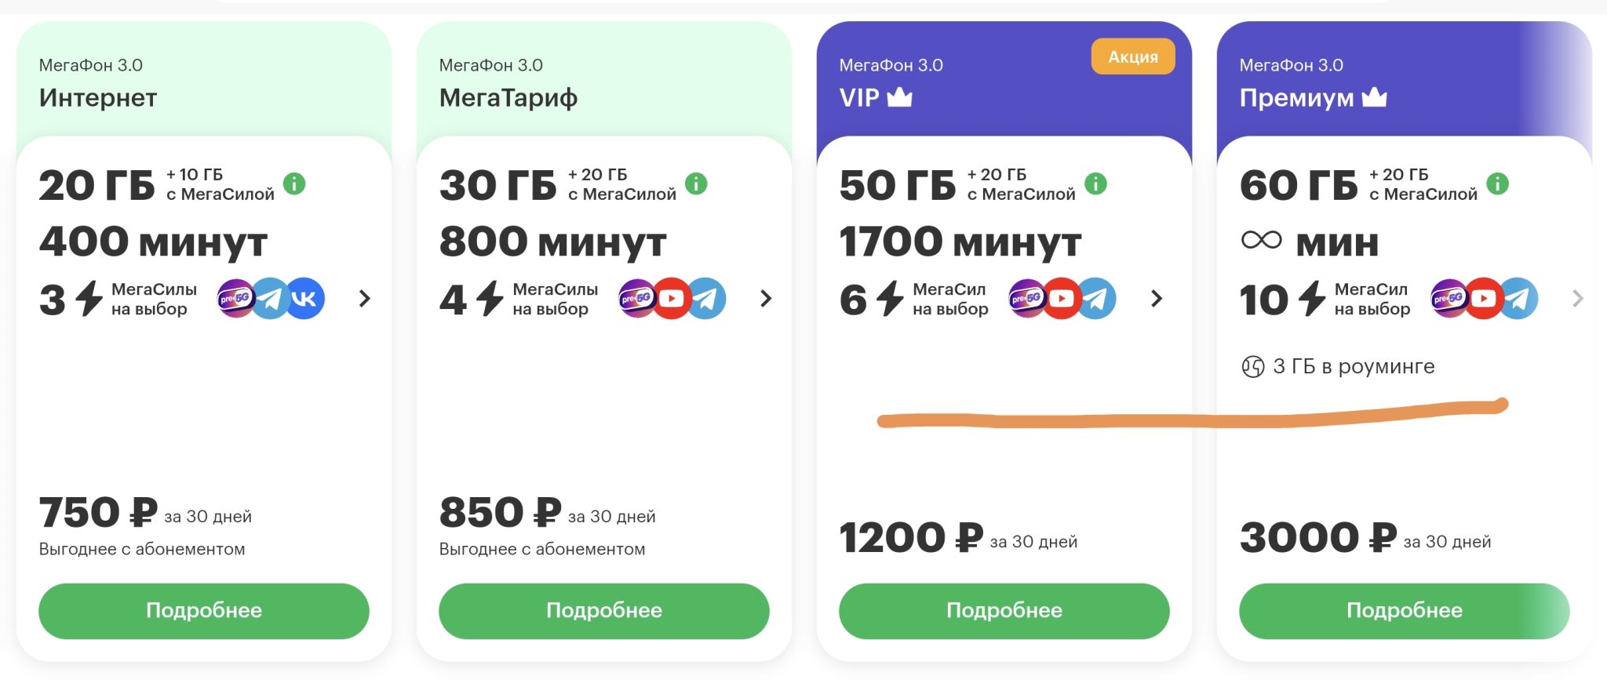
Task: Click green info icon on МегаТариф plan
Action: coord(696,184)
